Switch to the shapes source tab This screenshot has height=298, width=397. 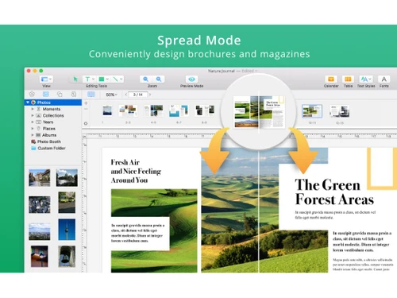60,94
